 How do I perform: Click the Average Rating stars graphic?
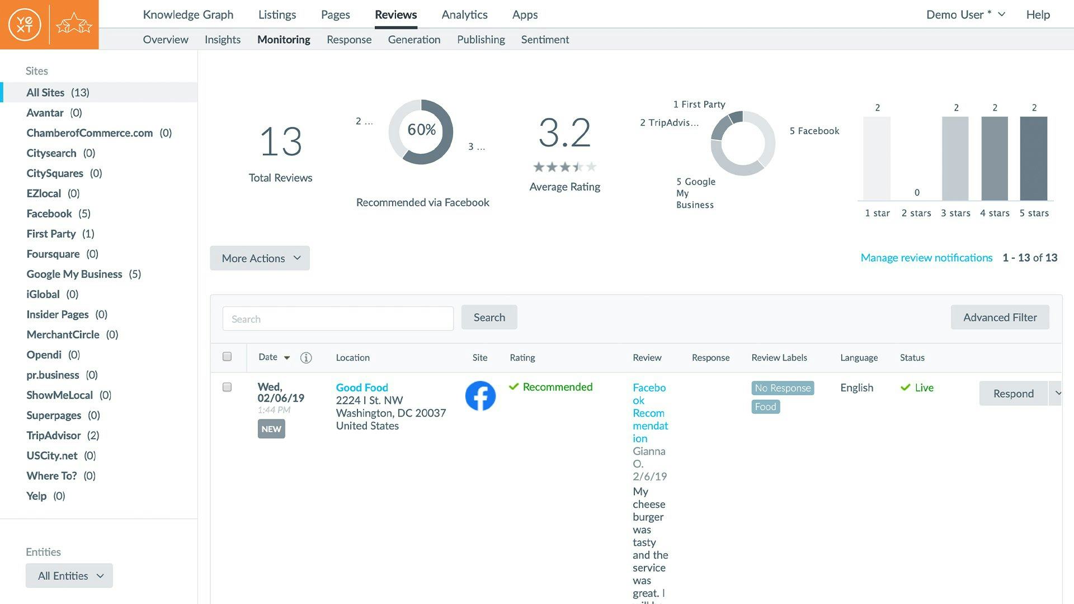click(564, 167)
